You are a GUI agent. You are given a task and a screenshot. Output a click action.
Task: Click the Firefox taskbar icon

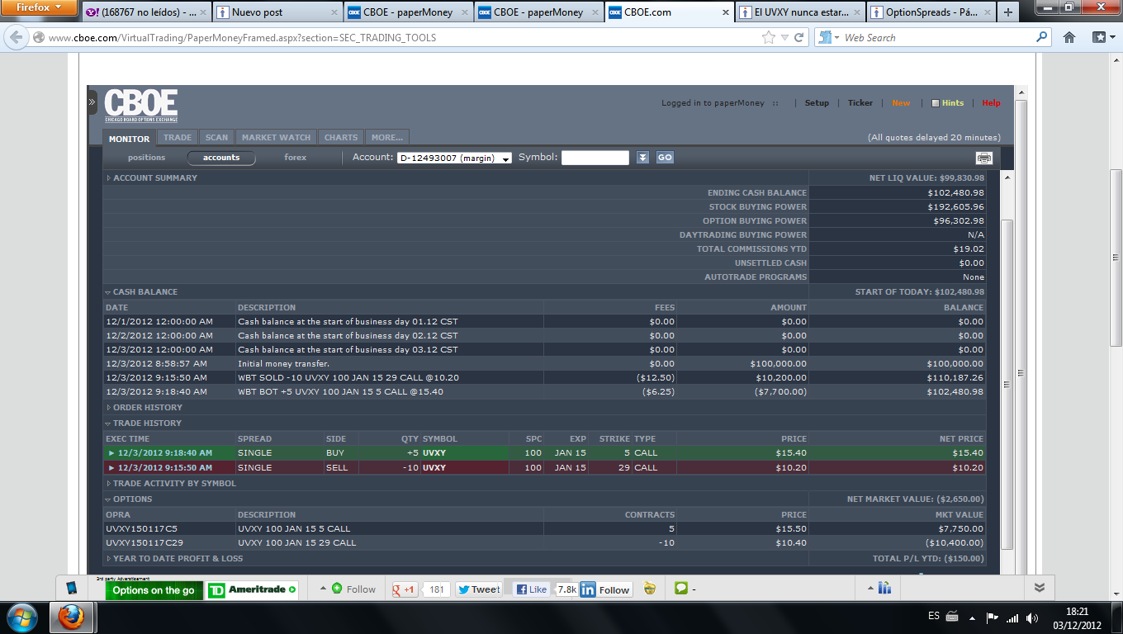72,617
